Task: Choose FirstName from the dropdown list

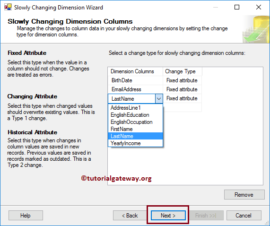Action: pyautogui.click(x=135, y=129)
